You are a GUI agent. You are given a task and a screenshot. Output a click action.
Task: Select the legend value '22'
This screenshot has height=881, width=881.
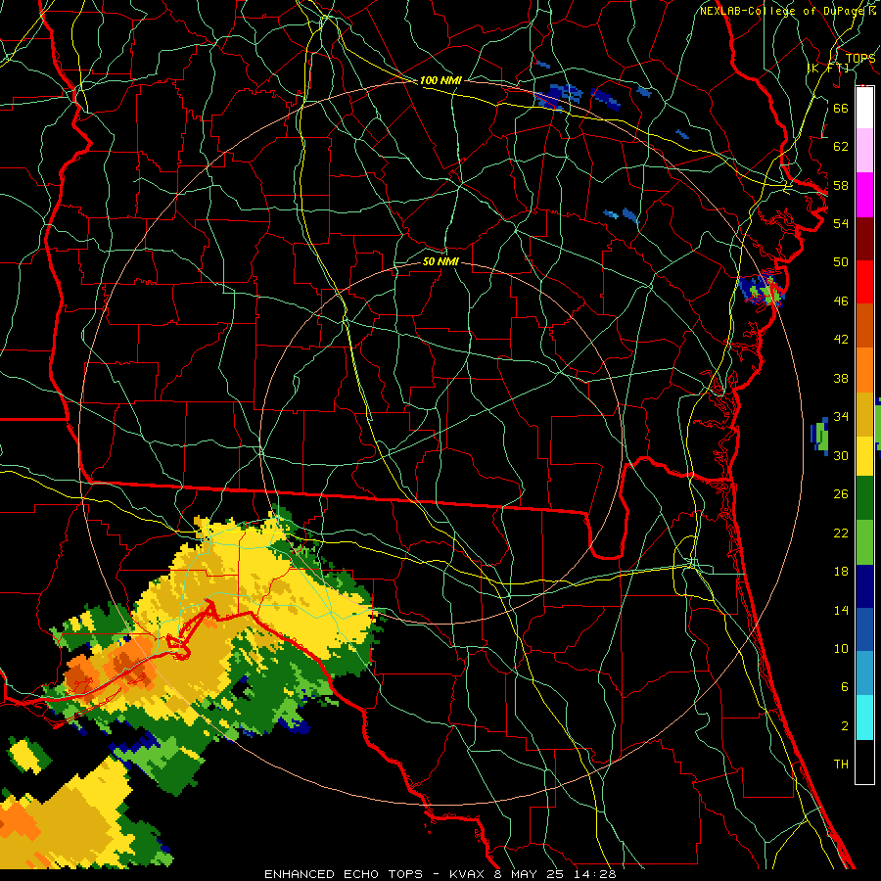pyautogui.click(x=841, y=533)
